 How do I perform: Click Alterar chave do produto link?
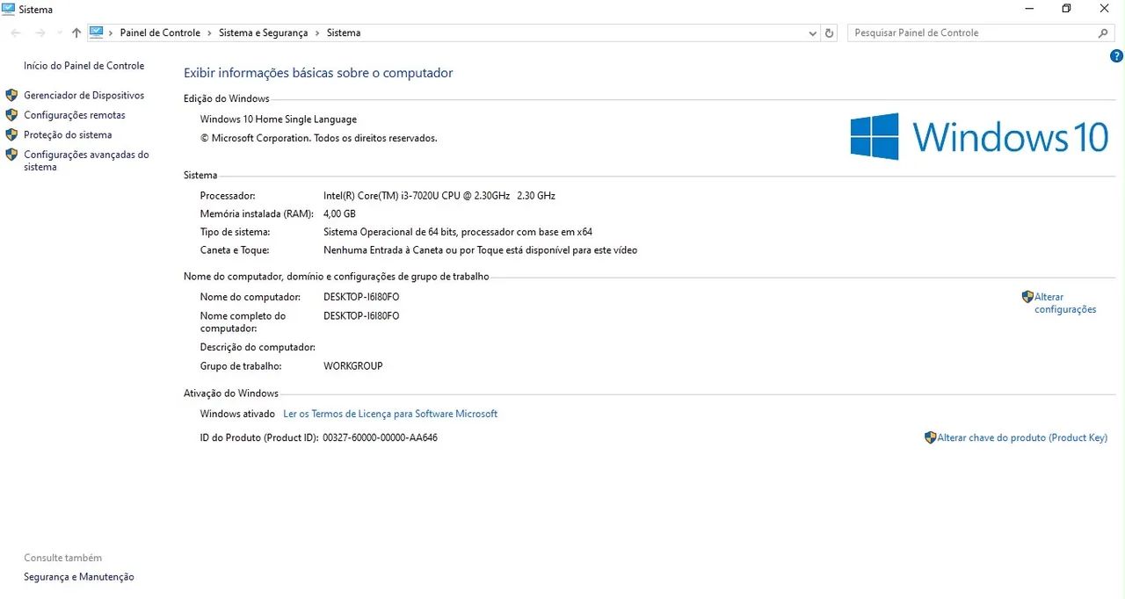click(x=1022, y=437)
